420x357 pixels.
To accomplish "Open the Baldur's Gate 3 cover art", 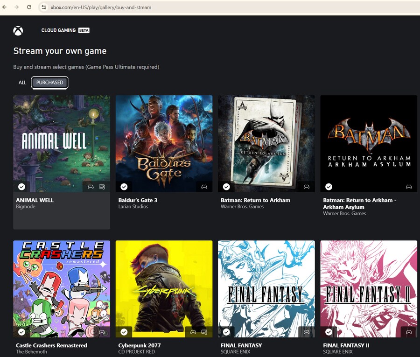I will (164, 144).
